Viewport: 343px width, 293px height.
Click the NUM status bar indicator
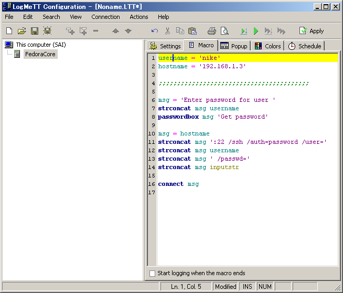click(x=265, y=287)
